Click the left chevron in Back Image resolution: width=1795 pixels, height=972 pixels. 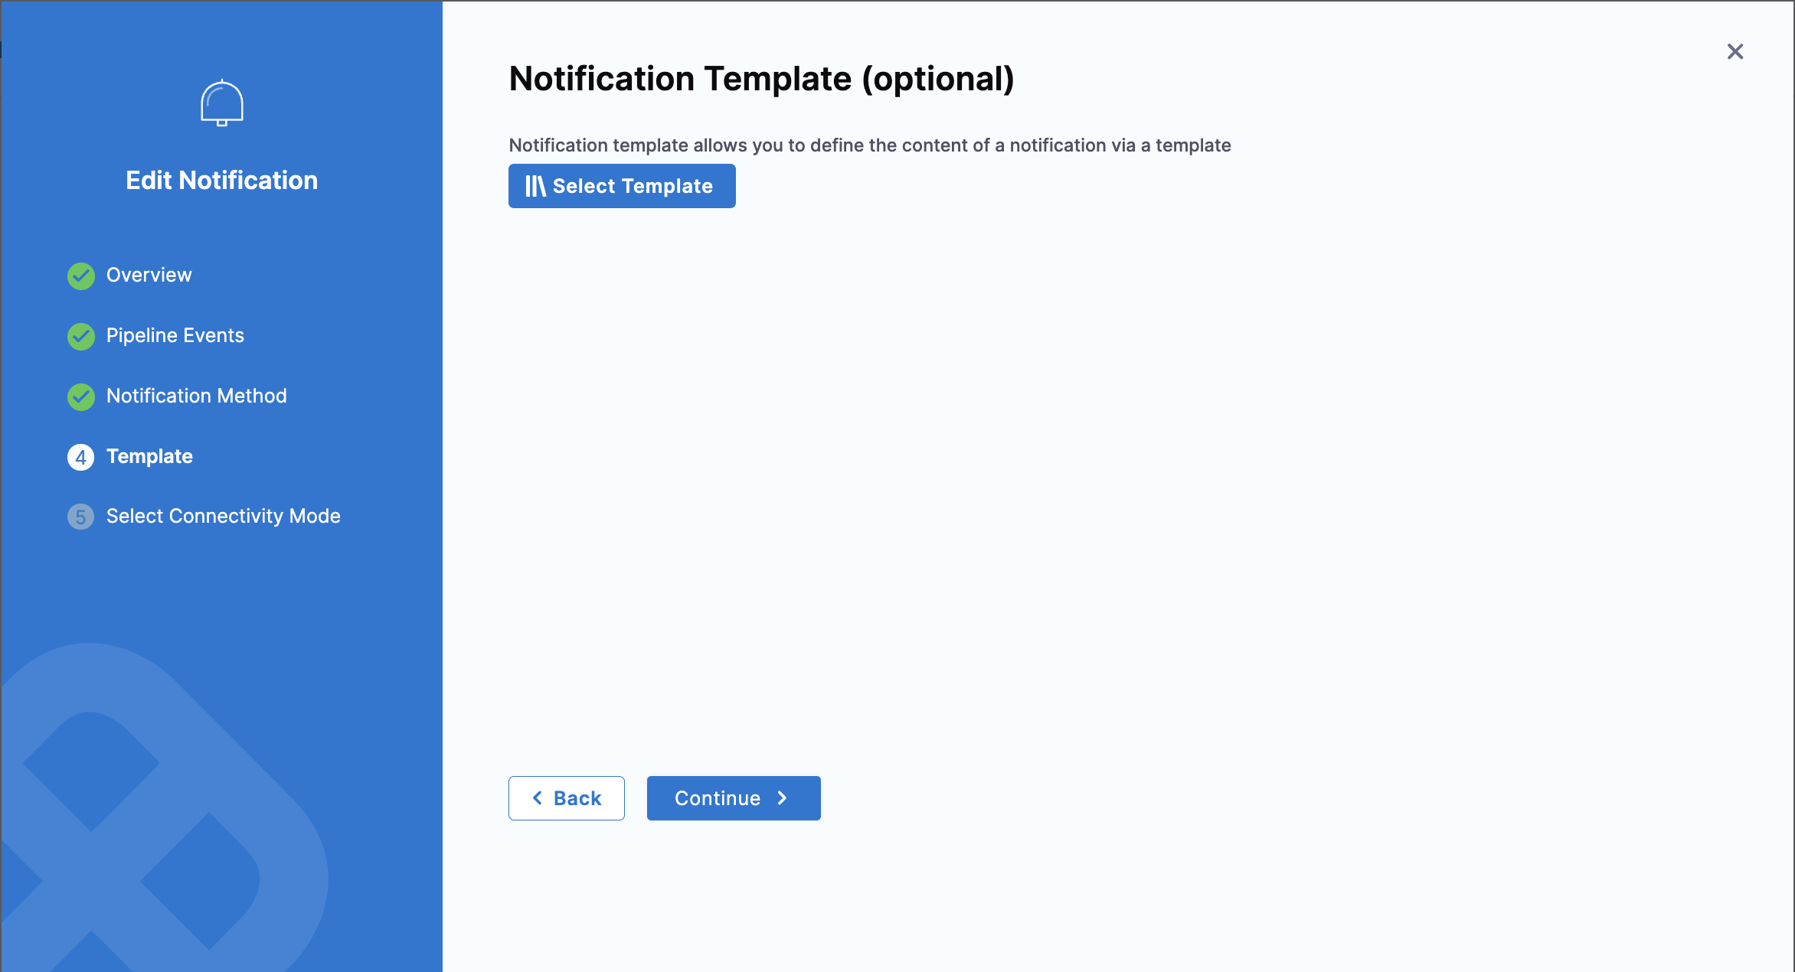(538, 798)
